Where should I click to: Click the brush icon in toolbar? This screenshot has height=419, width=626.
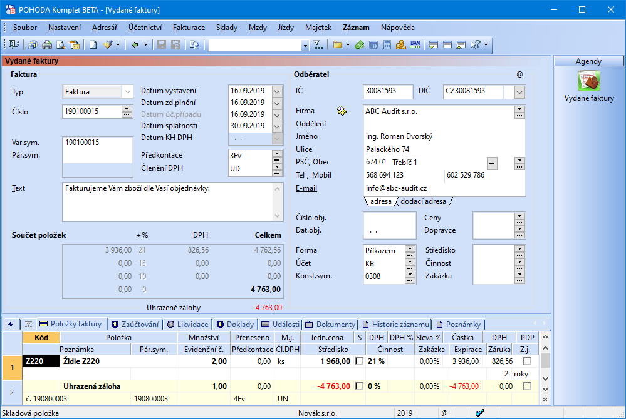108,44
